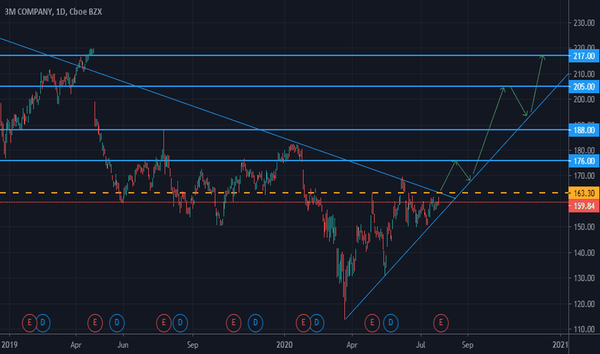Viewport: 600px width, 354px height.
Task: Click the Jun label on time axis
Action: pos(123,345)
